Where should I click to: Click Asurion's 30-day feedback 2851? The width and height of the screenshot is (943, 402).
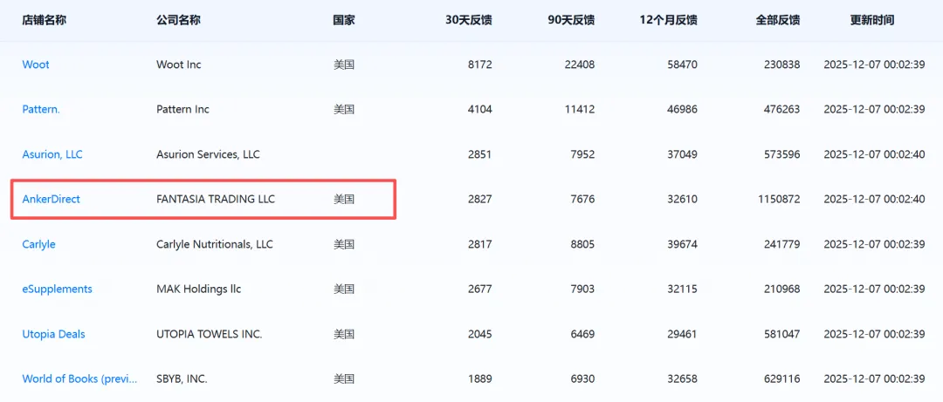[480, 154]
